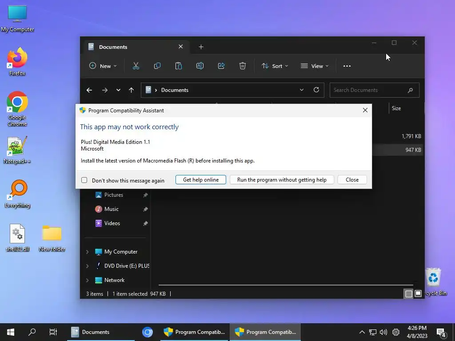Viewport: 455px width, 341px height.
Task: Expand My Computer tree node
Action: 88,252
